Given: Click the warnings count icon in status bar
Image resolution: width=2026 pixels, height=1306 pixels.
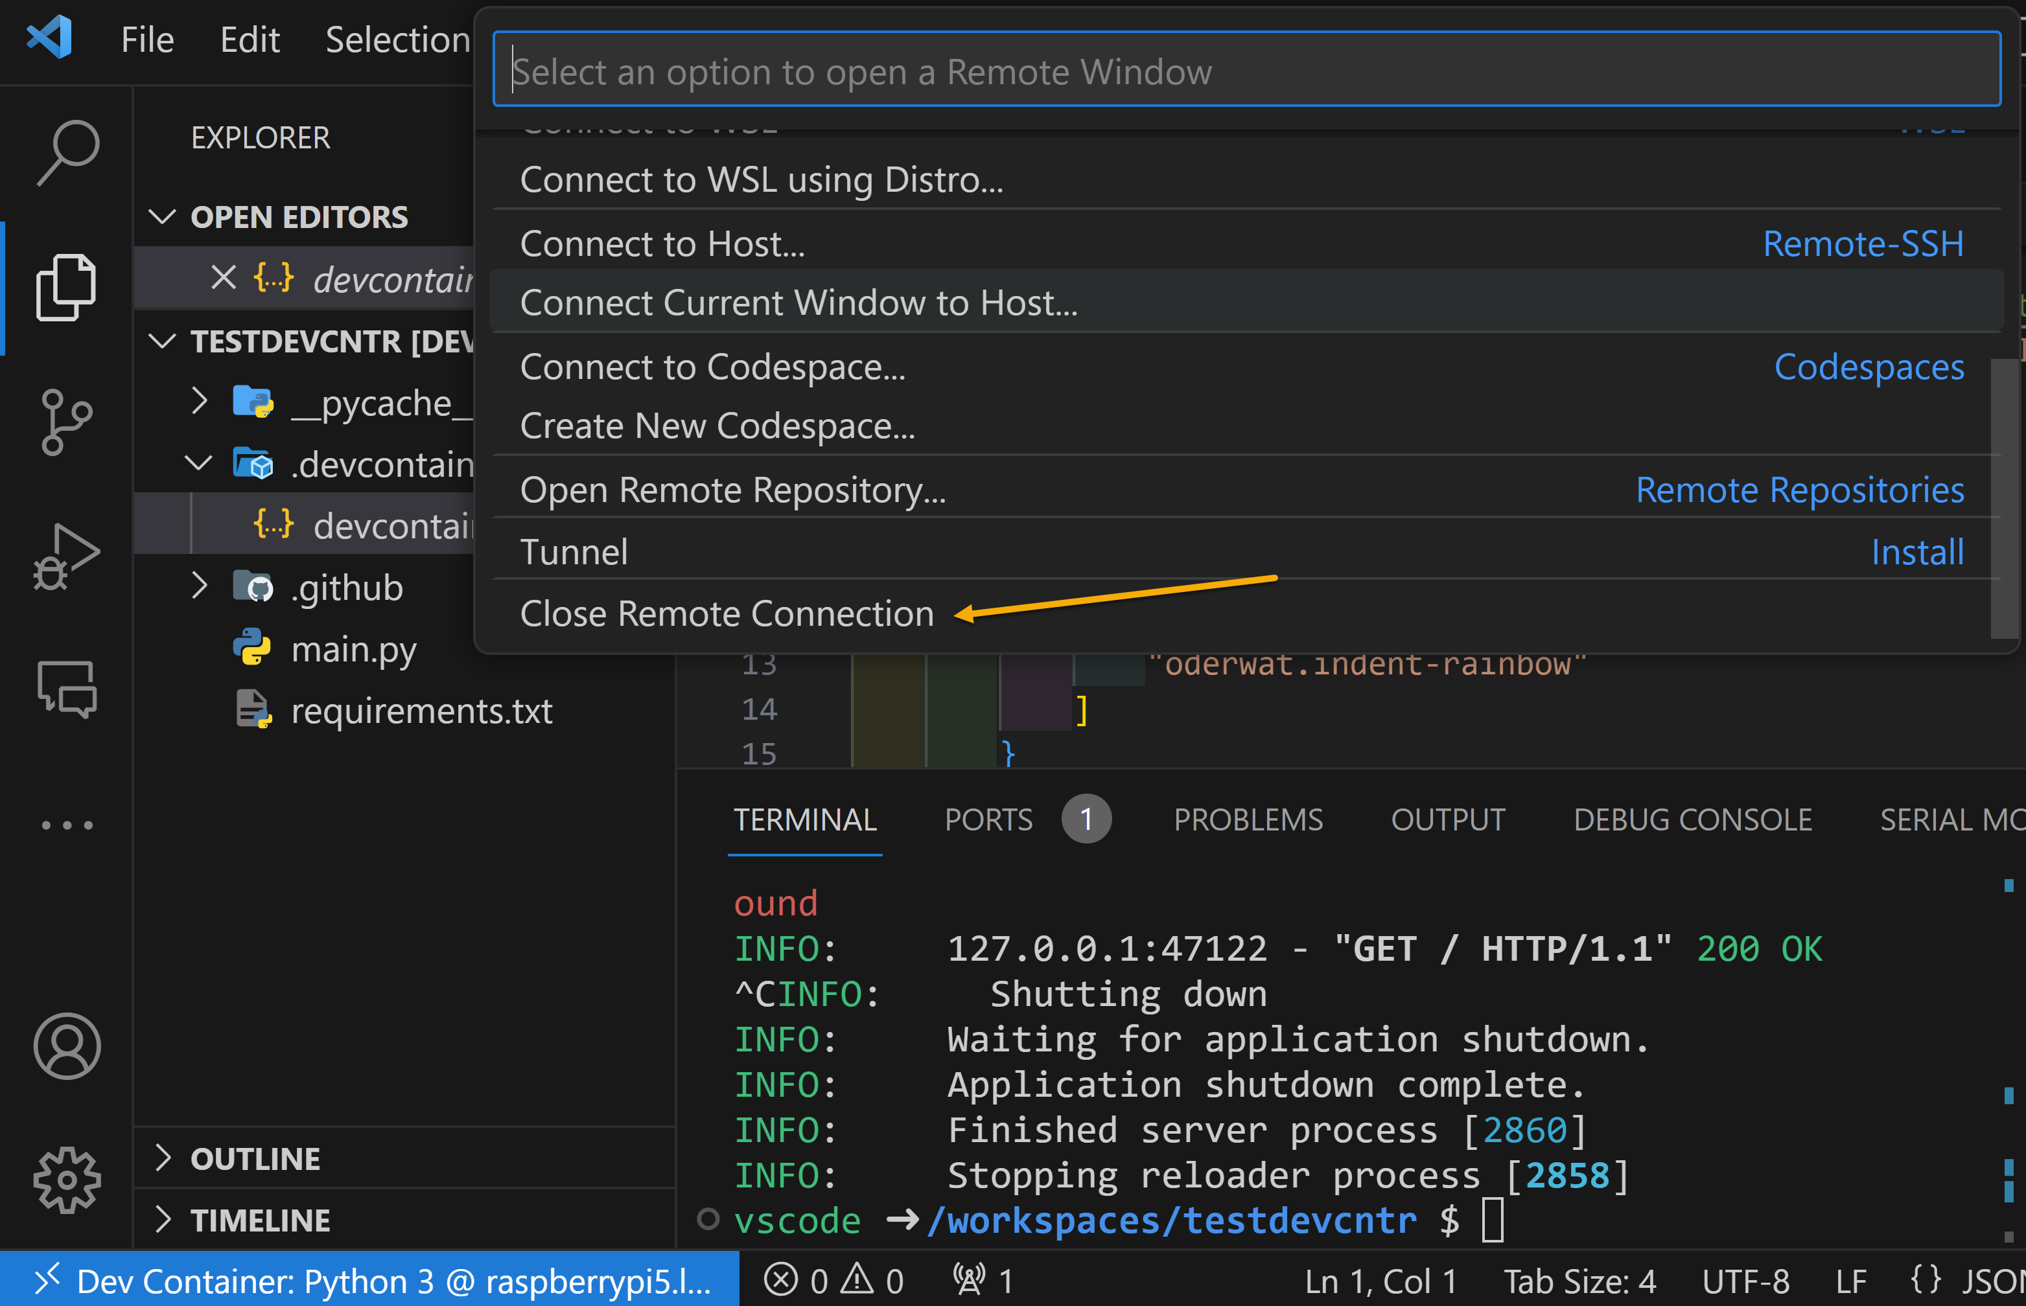Looking at the screenshot, I should pyautogui.click(x=857, y=1278).
